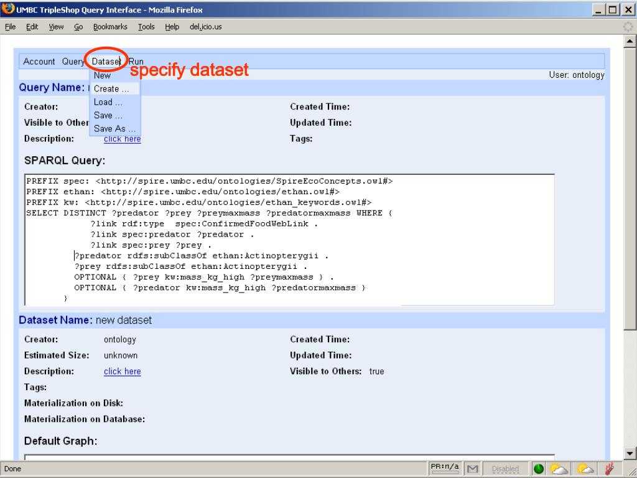Click the 'PREFIX spec:' line in the query
The image size is (637, 478).
coord(210,181)
